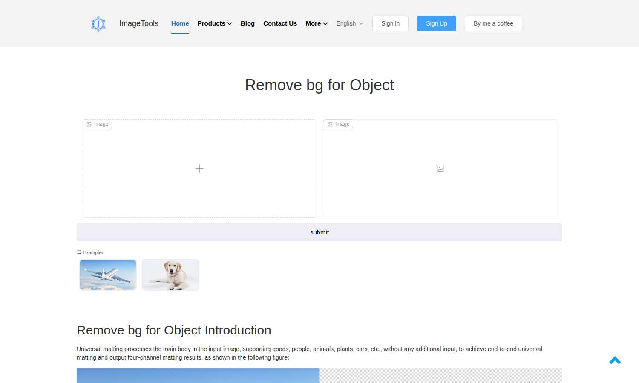The image size is (639, 383).
Task: Expand the More dropdown menu
Action: (317, 23)
